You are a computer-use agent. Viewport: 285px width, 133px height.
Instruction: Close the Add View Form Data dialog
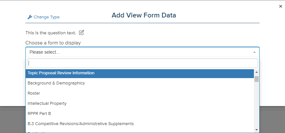[281, 6]
